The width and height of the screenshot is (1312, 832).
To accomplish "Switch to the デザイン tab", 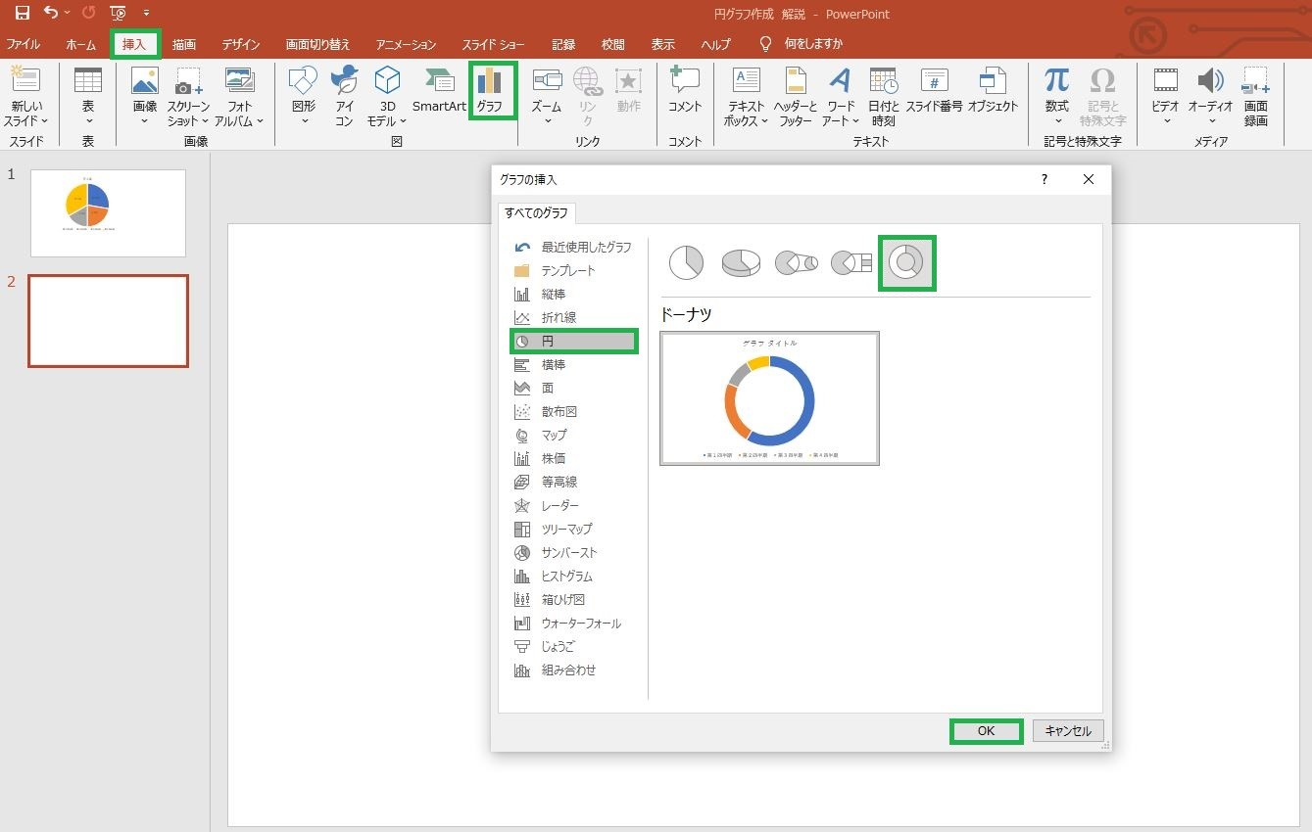I will click(x=241, y=44).
